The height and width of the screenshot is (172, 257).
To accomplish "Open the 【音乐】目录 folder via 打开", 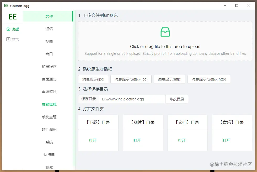I will pos(226,140).
